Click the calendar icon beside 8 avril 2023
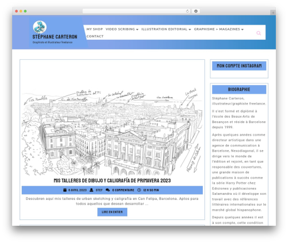 click(65, 190)
